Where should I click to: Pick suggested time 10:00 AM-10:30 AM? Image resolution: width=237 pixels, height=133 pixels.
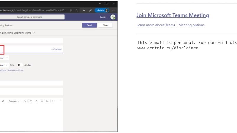[x=15, y=70]
